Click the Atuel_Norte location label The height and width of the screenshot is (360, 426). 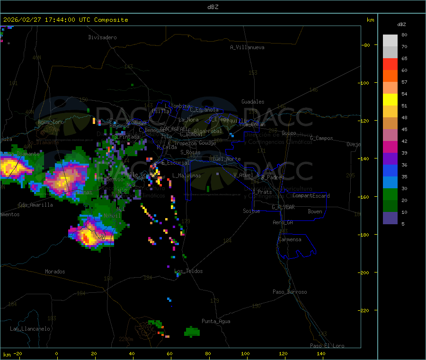(225, 159)
